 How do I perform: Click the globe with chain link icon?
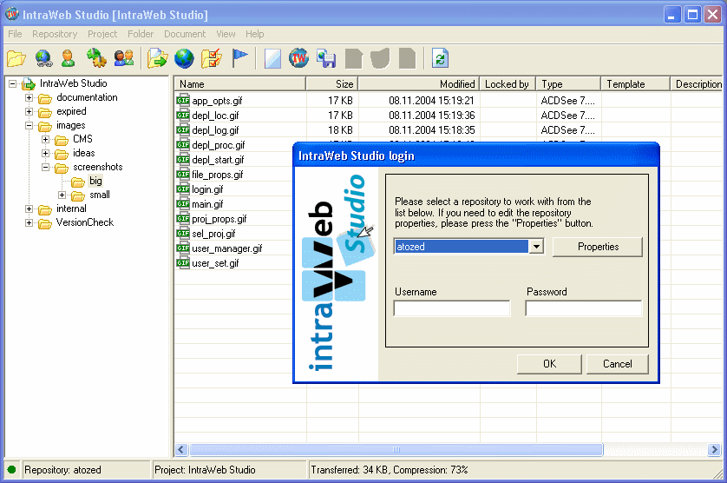43,58
